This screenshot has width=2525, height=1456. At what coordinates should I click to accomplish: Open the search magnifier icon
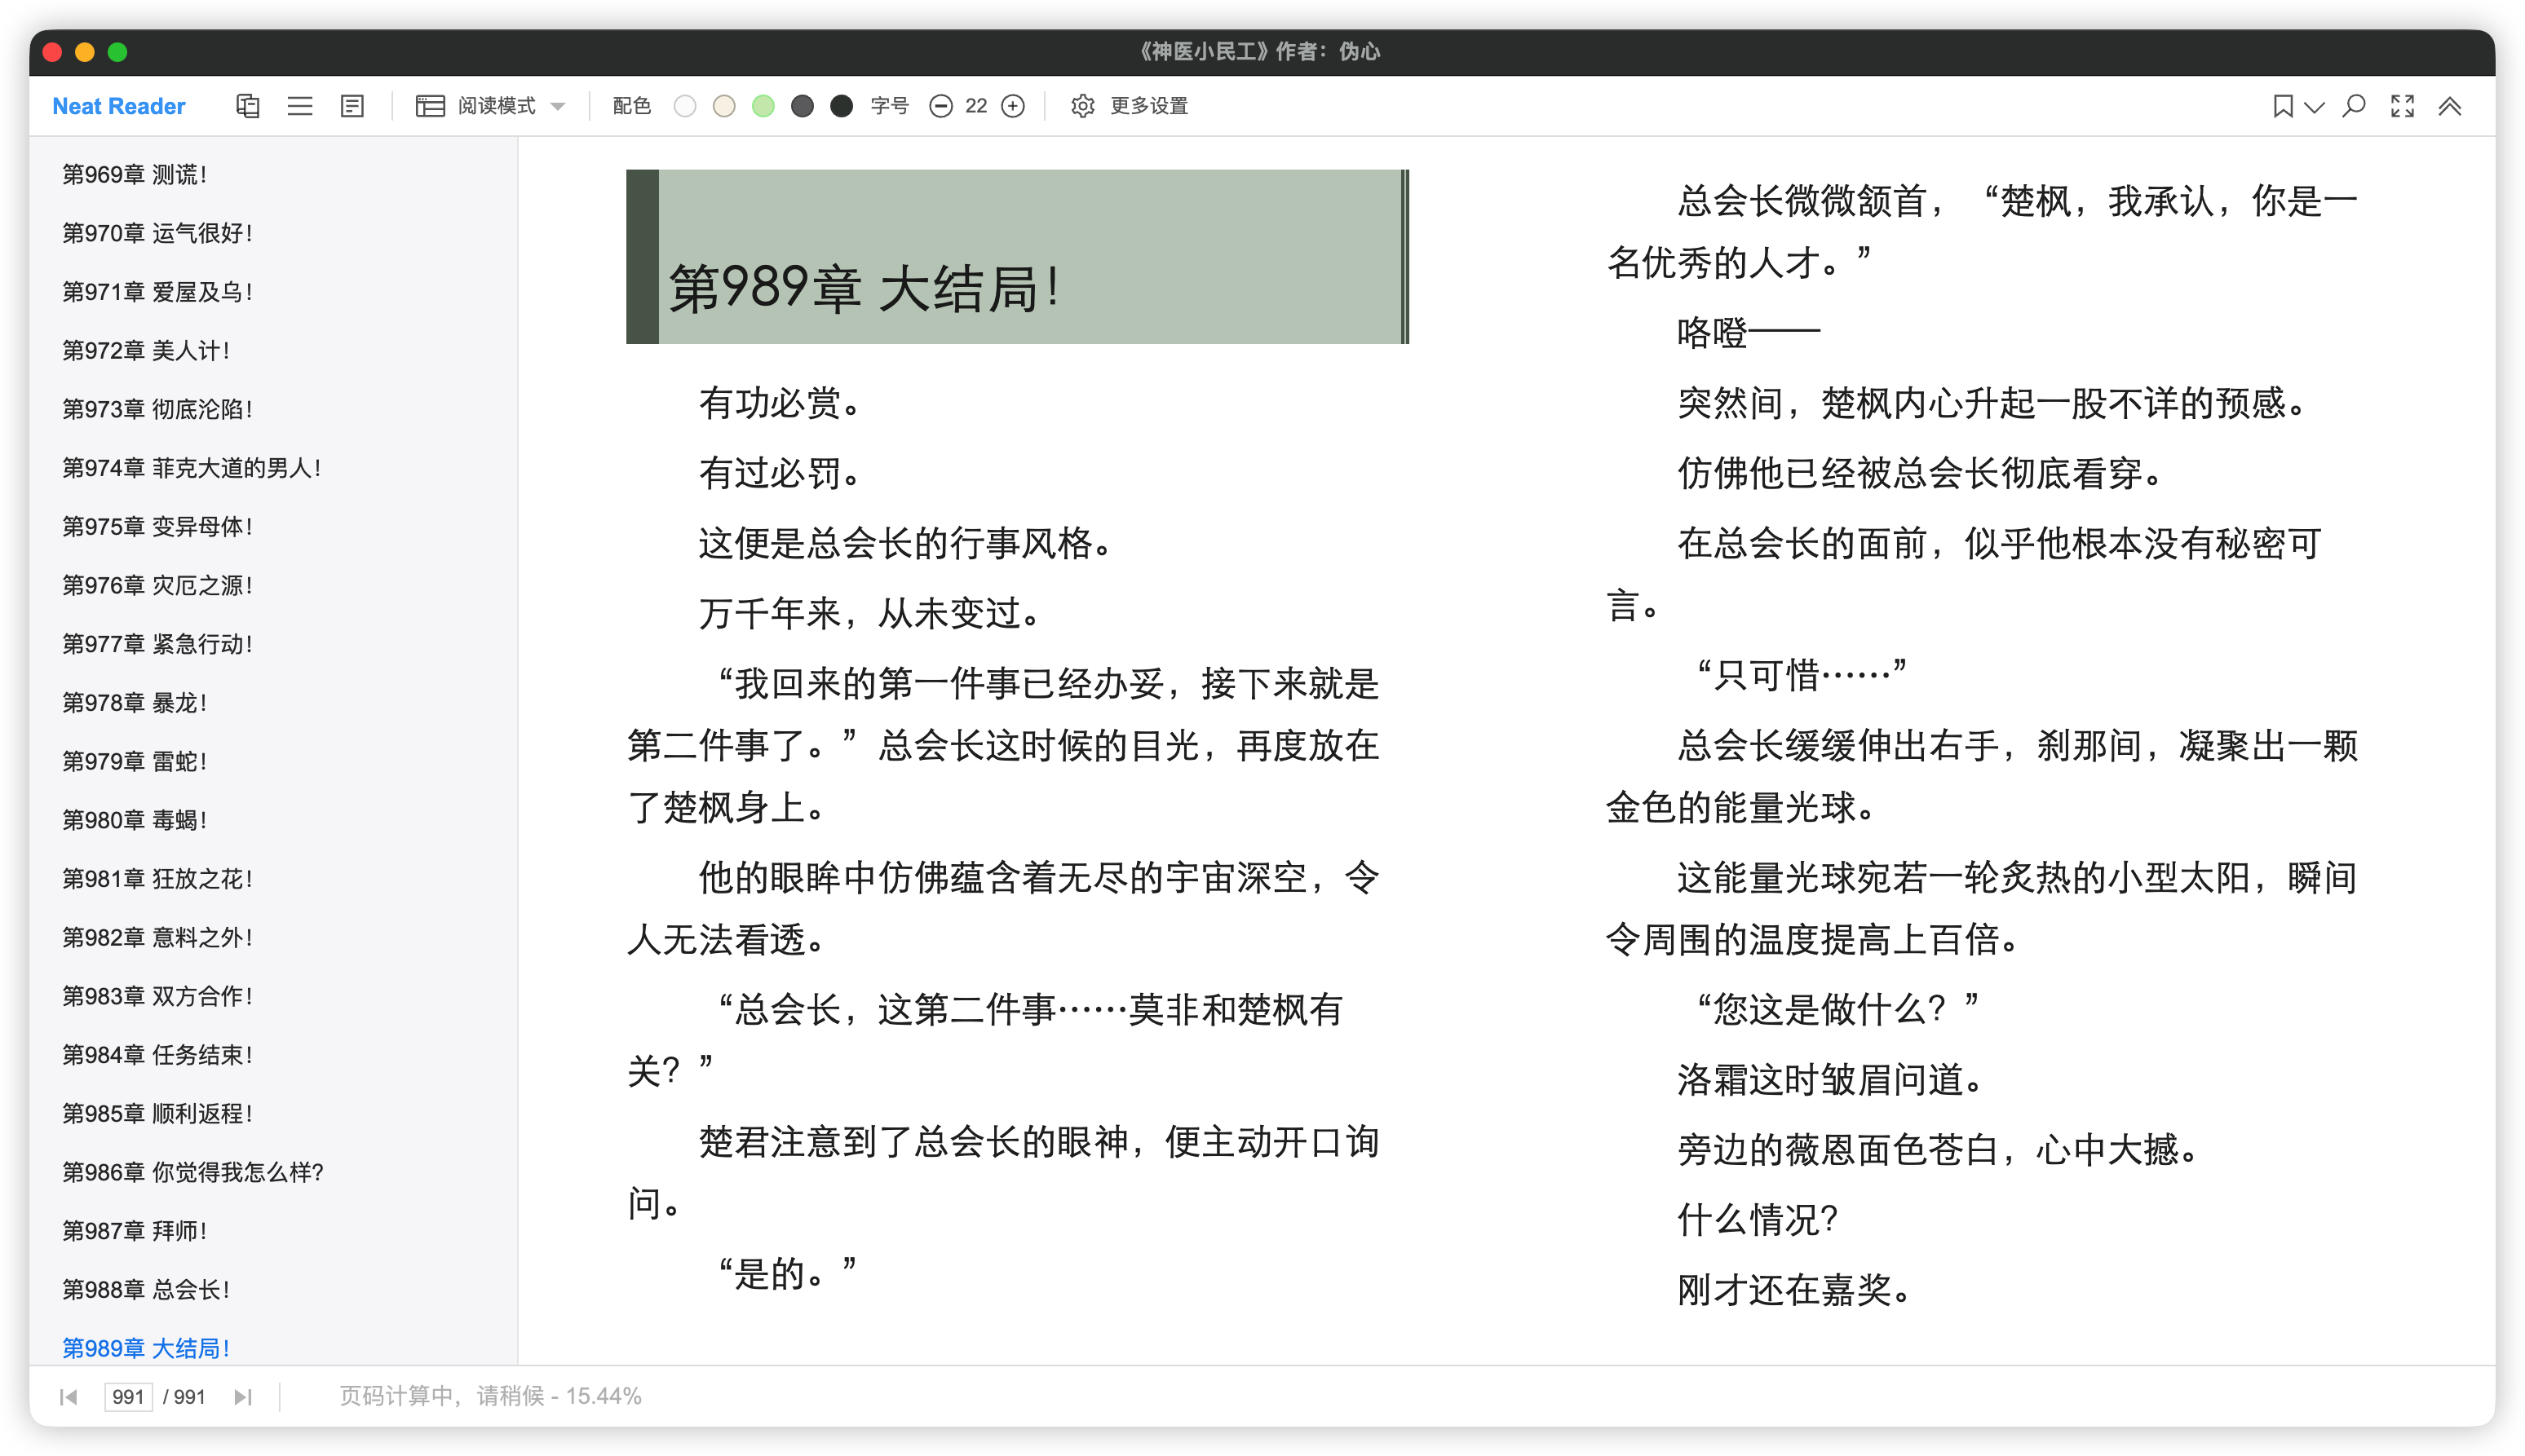click(2354, 106)
